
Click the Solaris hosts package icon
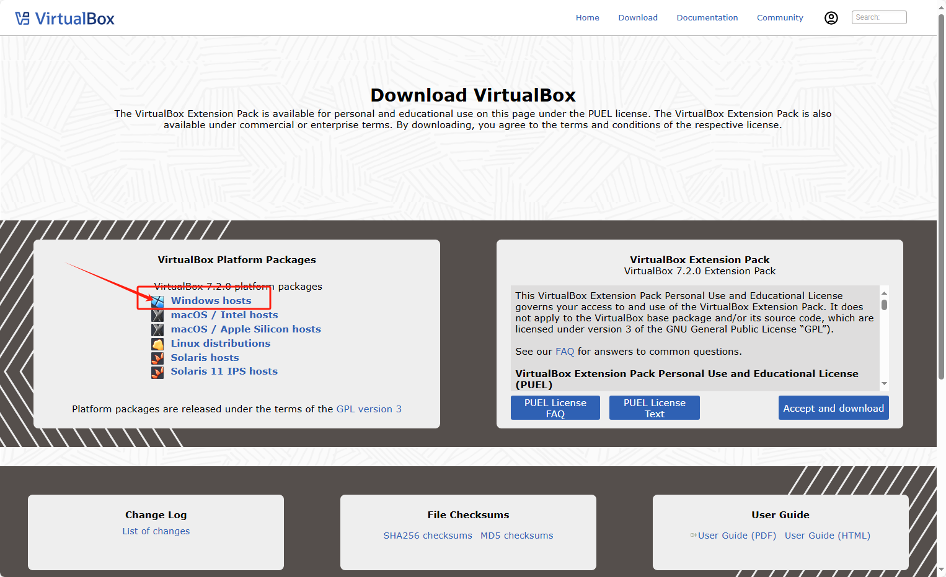pyautogui.click(x=158, y=358)
